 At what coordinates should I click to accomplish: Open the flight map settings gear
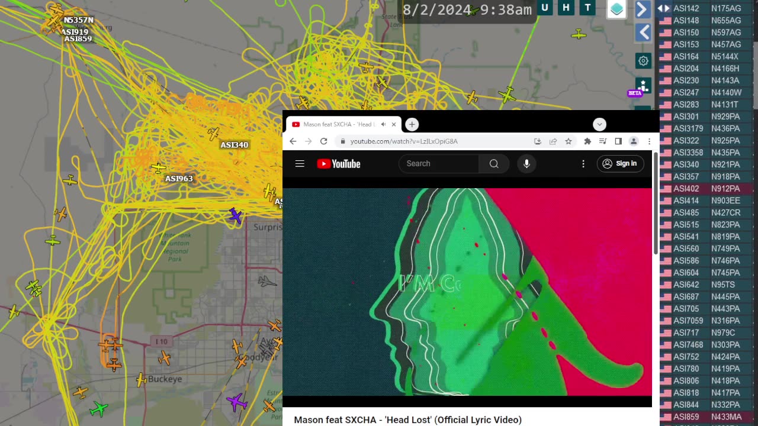[x=643, y=60]
